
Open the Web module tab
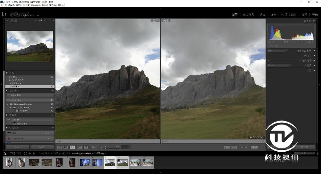coord(315,14)
